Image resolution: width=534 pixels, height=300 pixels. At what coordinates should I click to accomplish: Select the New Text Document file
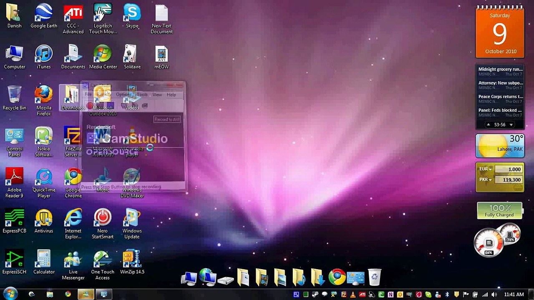coord(161,20)
